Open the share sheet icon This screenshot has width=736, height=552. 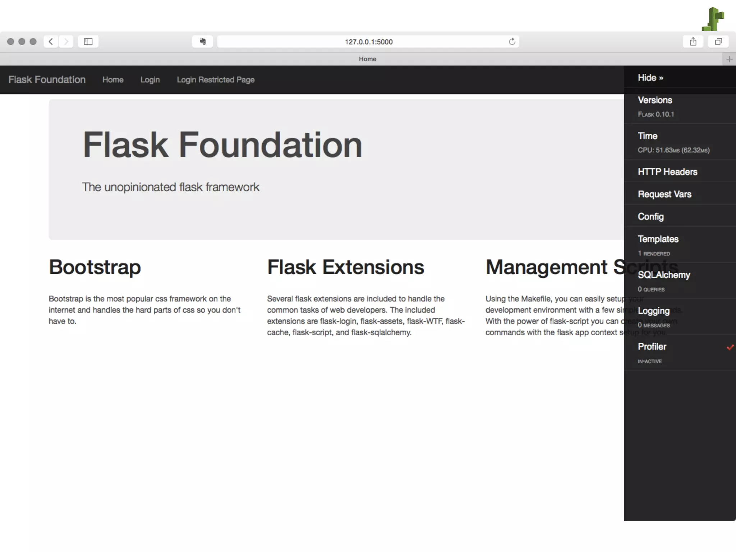pyautogui.click(x=693, y=42)
